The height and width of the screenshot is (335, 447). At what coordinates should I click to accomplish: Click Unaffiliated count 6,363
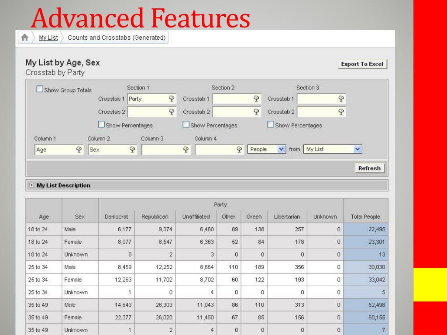[206, 242]
